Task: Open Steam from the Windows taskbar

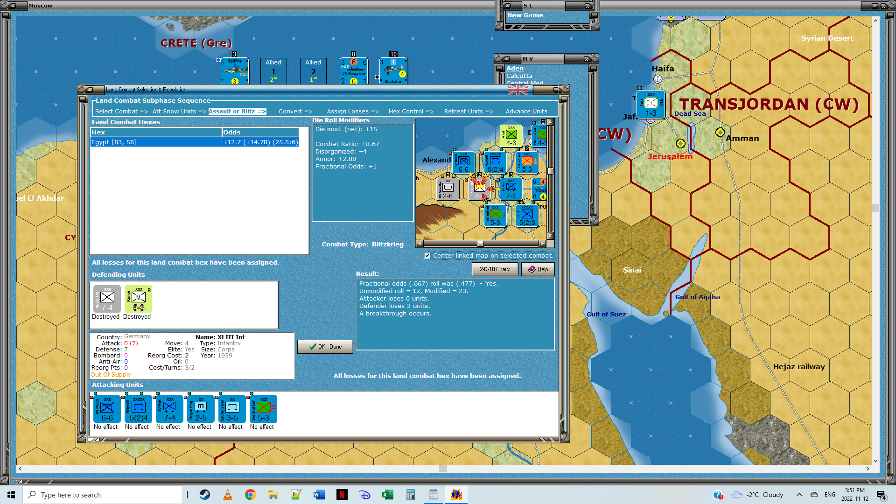Action: tap(204, 495)
